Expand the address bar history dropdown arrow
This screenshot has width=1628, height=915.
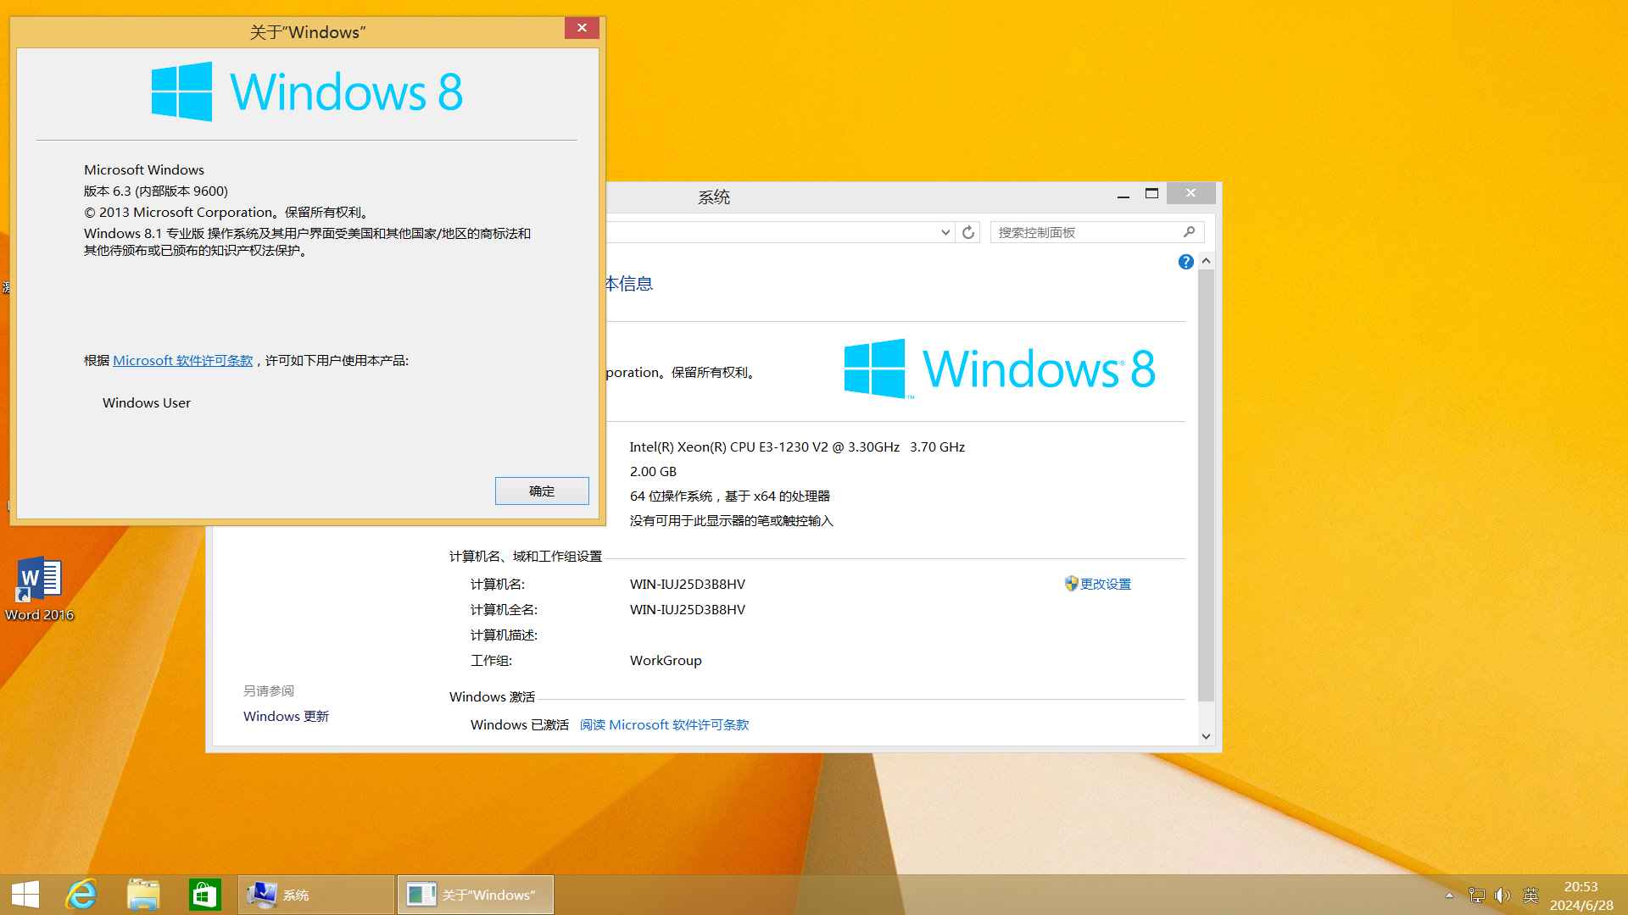pyautogui.click(x=945, y=232)
